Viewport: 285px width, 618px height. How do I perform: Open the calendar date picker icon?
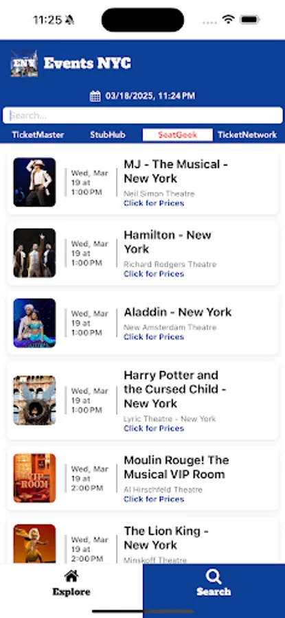click(95, 96)
